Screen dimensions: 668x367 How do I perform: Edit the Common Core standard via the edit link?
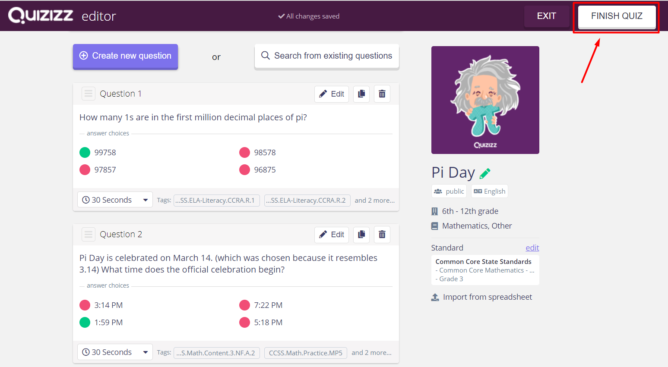point(532,248)
